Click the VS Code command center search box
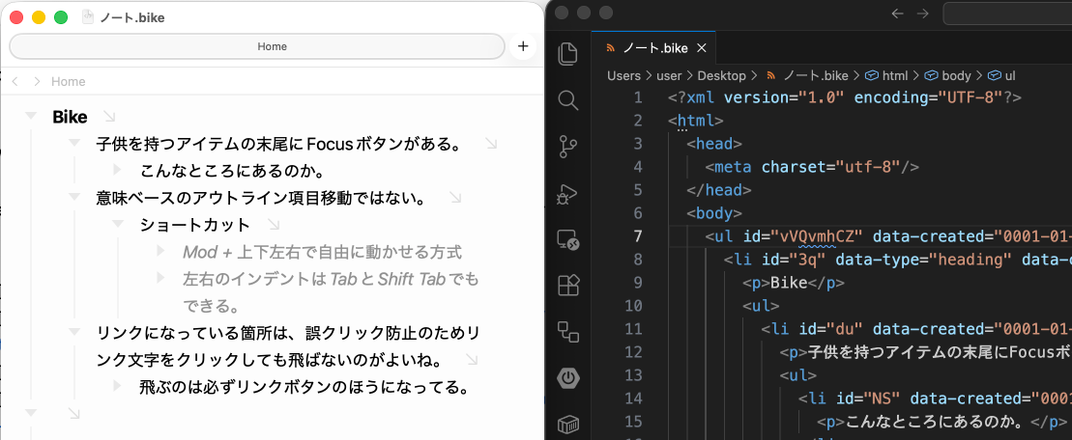Image resolution: width=1072 pixels, height=440 pixels. point(1007,14)
